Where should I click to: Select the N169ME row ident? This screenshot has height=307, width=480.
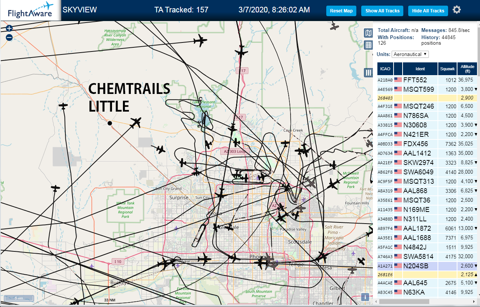pyautogui.click(x=417, y=209)
